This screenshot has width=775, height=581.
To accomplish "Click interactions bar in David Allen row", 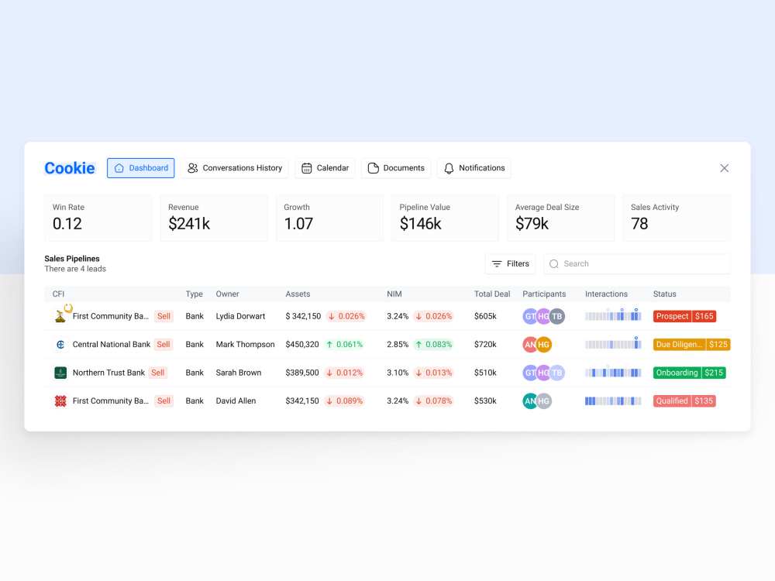I will click(x=613, y=401).
